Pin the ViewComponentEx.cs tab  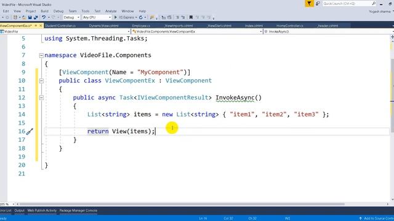(x=36, y=26)
